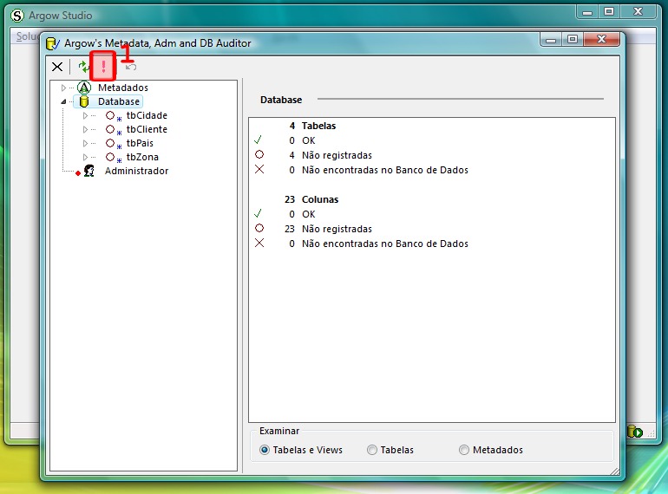Select tbZona in the tree
Image resolution: width=668 pixels, height=494 pixels.
(x=142, y=157)
